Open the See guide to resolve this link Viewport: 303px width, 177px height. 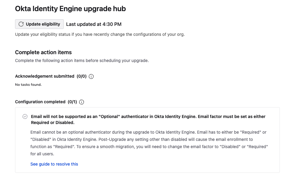54,164
